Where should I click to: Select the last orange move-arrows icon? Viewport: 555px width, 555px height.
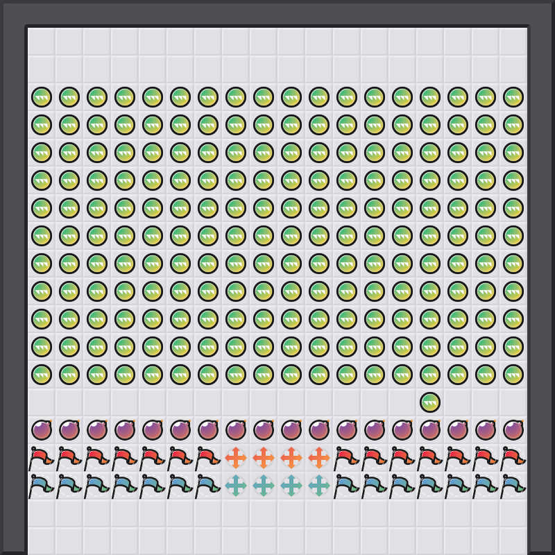point(319,458)
